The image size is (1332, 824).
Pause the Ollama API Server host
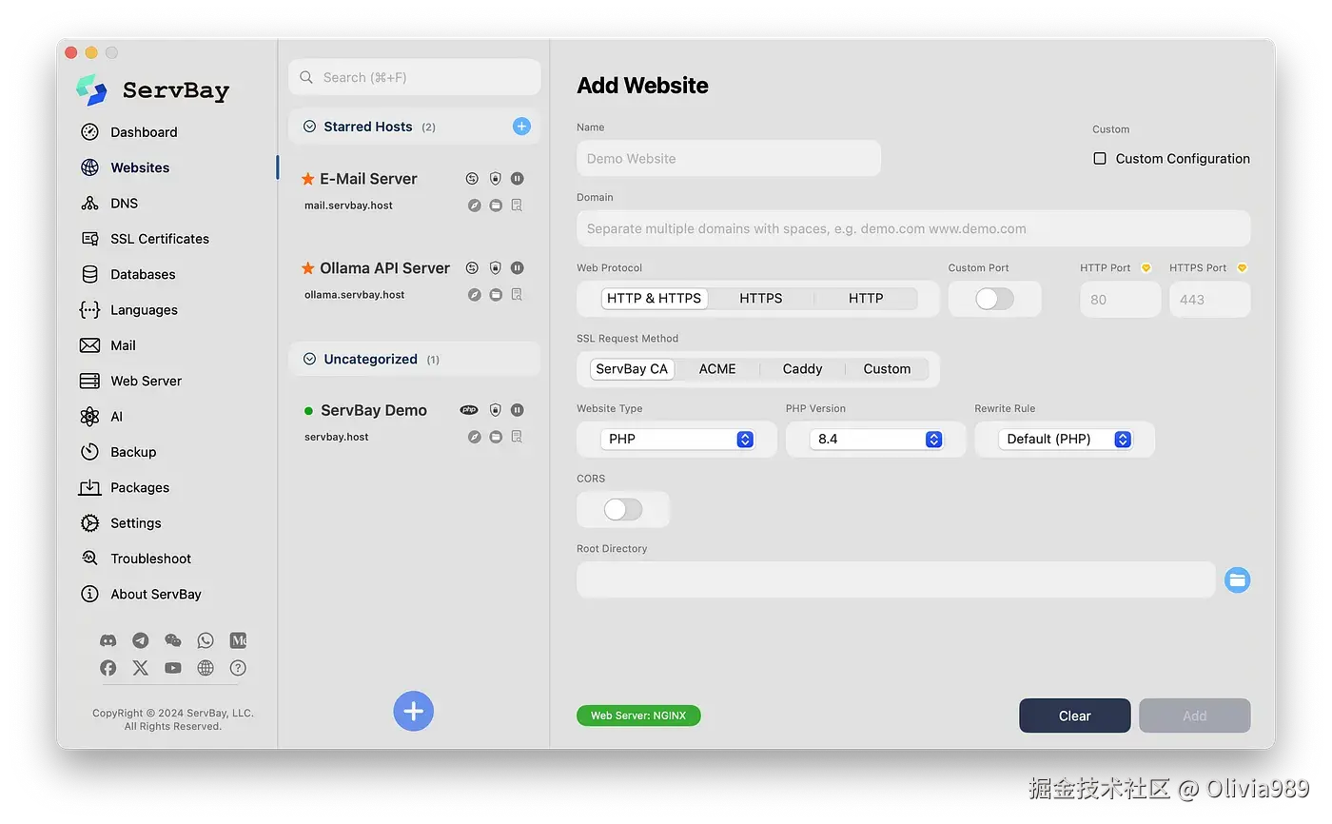click(518, 268)
